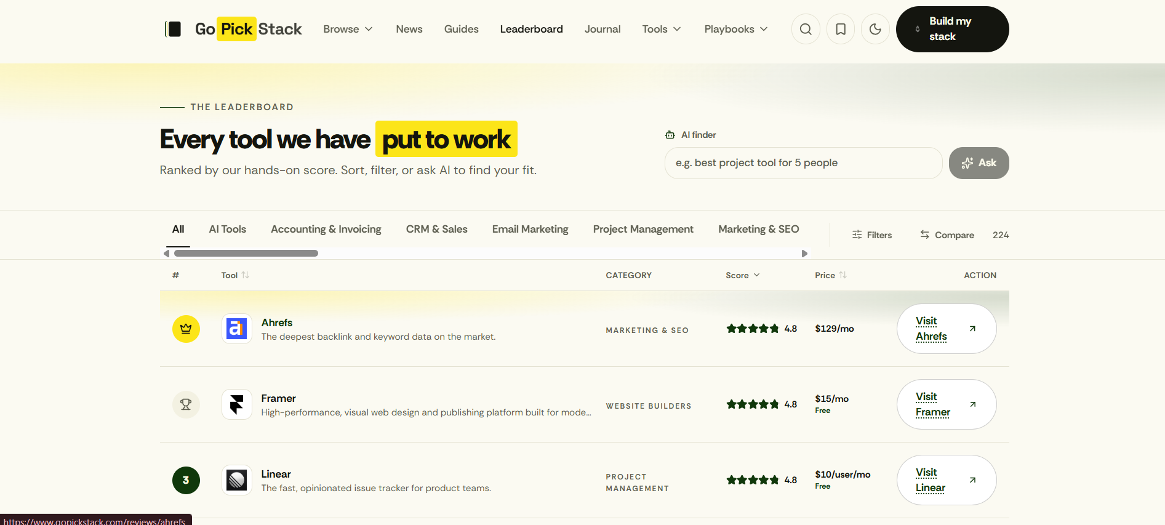1165x525 pixels.
Task: Click the number 3 rank badge
Action: pos(186,480)
